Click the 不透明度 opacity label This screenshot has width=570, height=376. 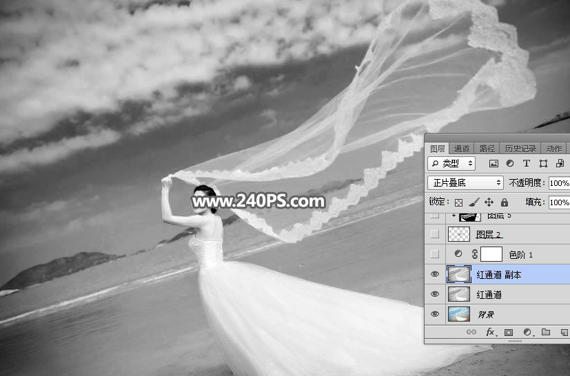[527, 182]
